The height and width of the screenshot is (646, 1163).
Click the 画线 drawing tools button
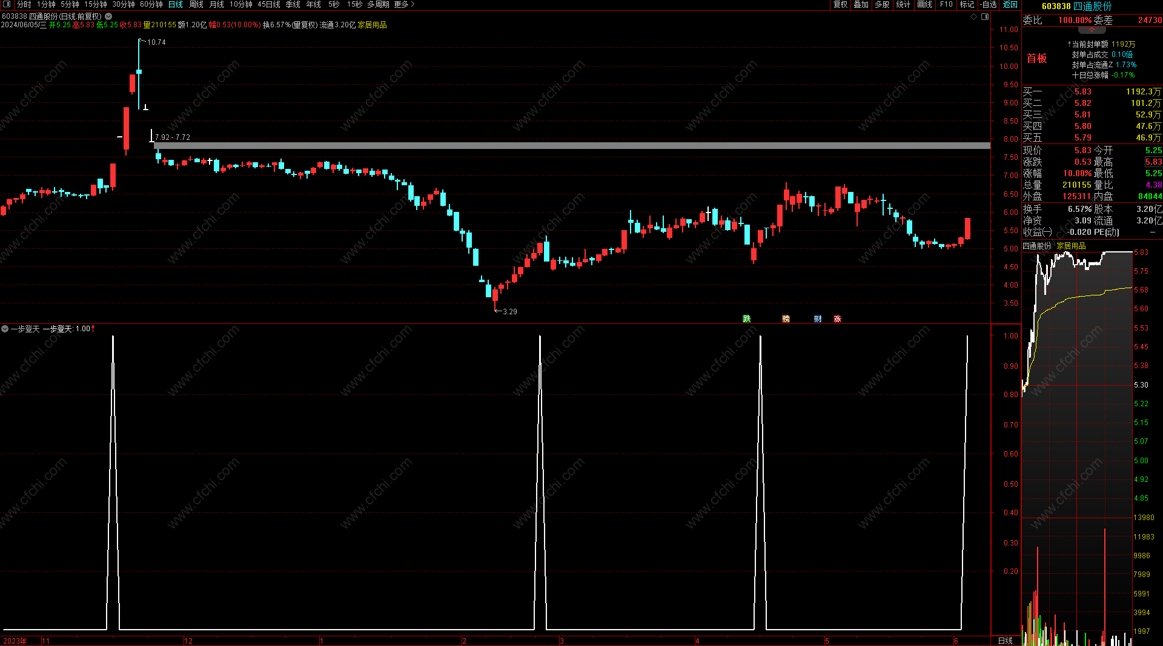(x=925, y=4)
